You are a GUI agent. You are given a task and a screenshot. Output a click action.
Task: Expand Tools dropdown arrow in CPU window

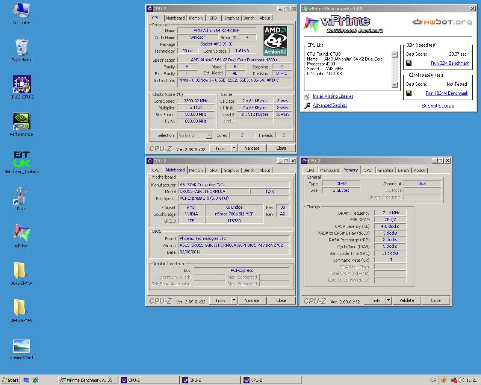(234, 148)
